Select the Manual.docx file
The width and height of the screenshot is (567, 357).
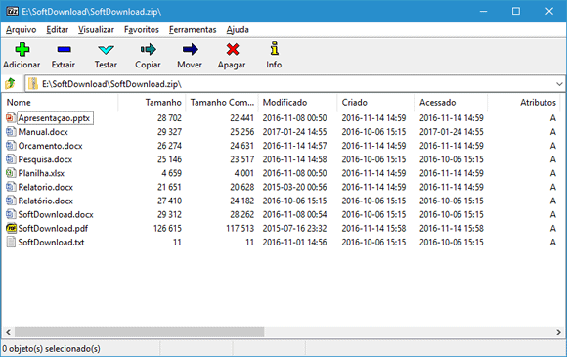(43, 132)
